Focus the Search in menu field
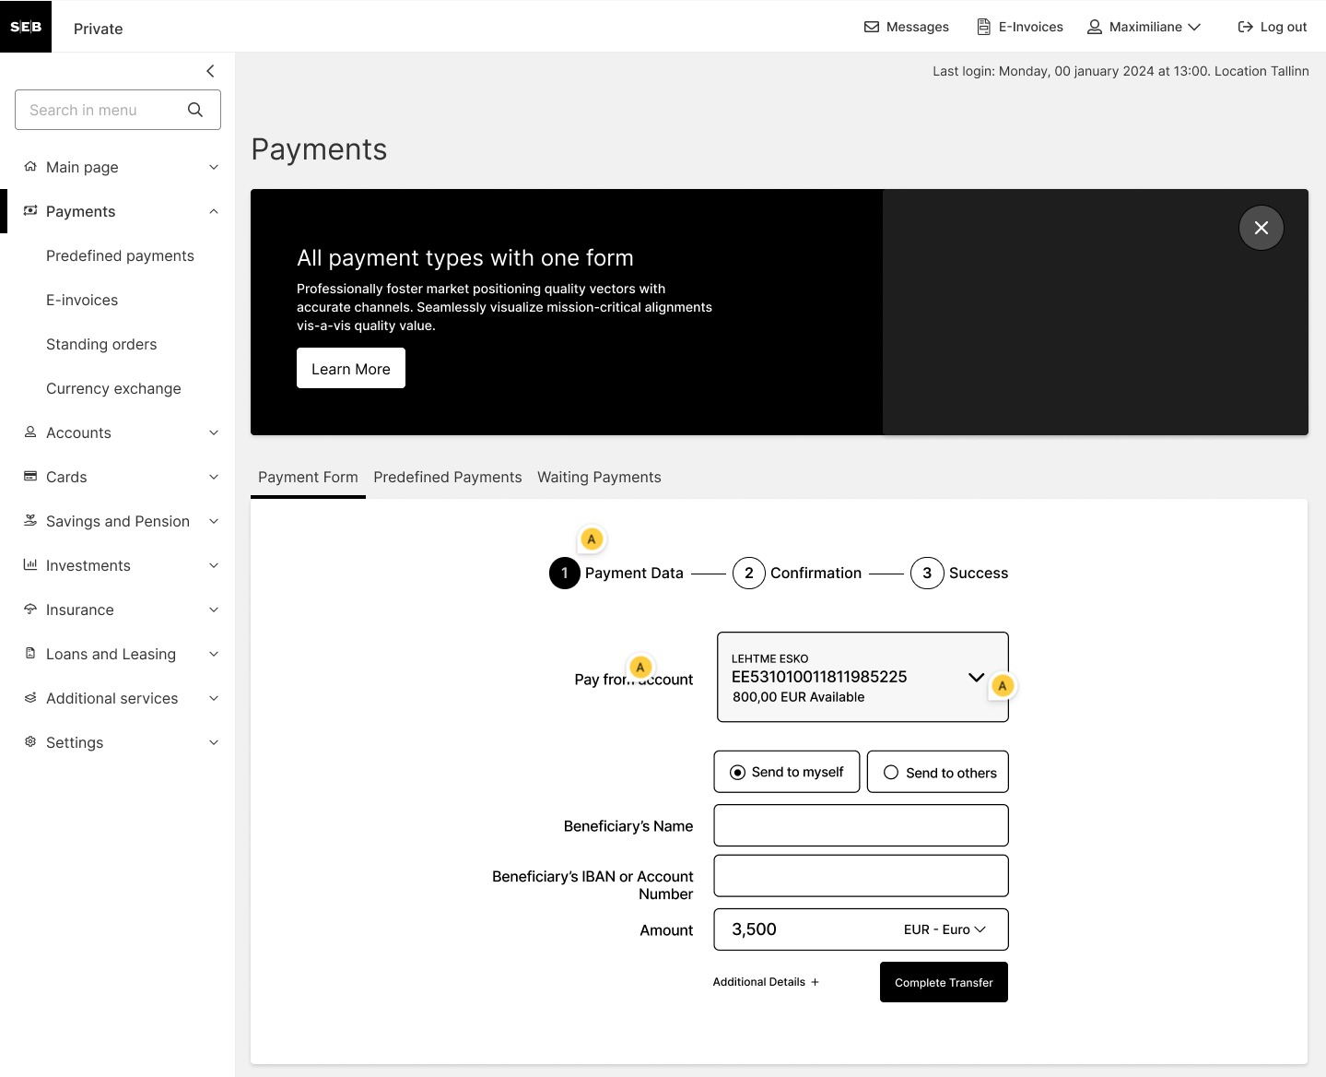 [118, 110]
